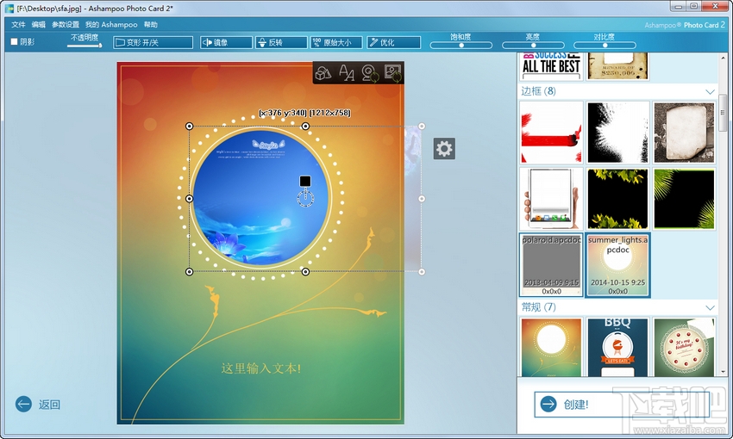Open the 我的 Ashampoo menu

pos(111,25)
